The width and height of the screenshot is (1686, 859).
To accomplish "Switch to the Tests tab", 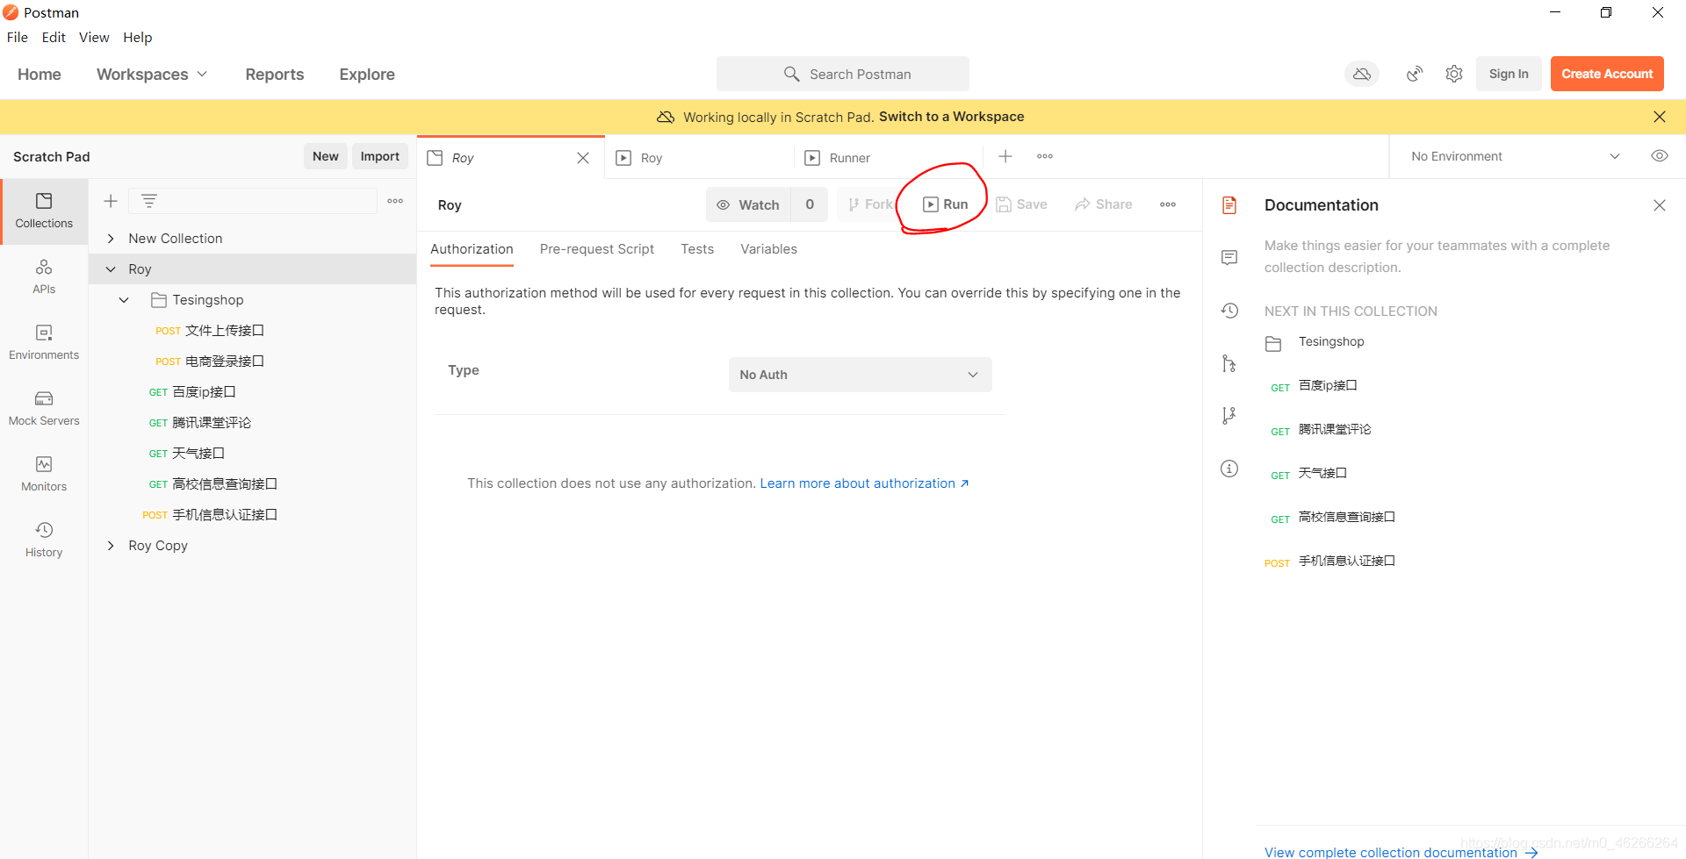I will [x=697, y=249].
